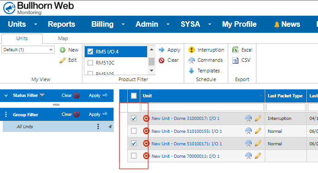Viewport: 318px width, 173px height.
Task: Click the pencil Edit view icon
Action: (x=62, y=60)
